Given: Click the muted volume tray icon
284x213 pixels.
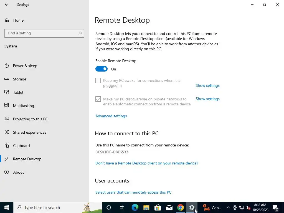Looking at the screenshot, I should coord(248,207).
